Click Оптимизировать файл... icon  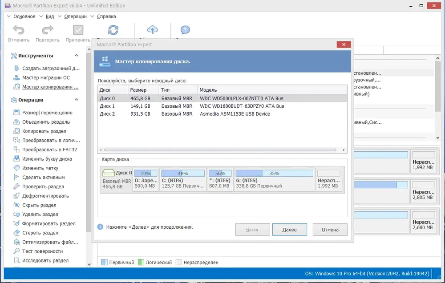(x=16, y=242)
